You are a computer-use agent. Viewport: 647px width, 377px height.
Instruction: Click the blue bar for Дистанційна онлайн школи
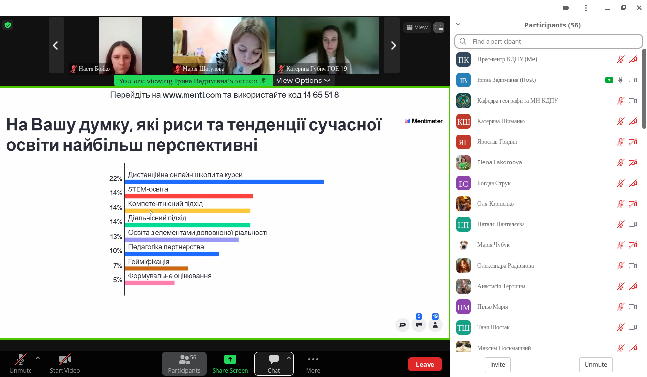[224, 182]
